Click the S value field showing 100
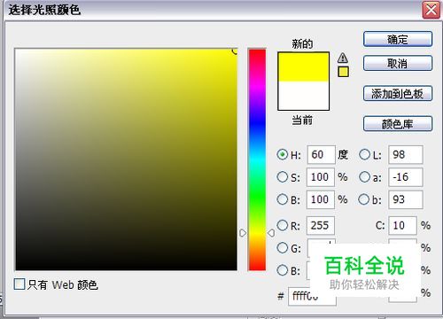 [321, 177]
